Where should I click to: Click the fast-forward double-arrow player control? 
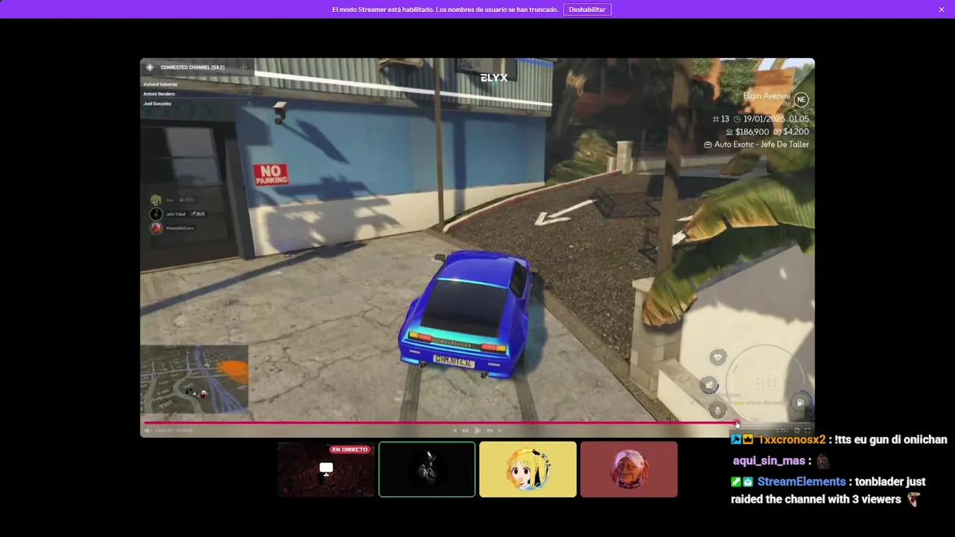[489, 430]
